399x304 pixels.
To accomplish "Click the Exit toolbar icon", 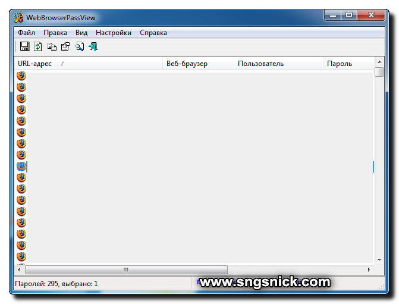I will [x=93, y=47].
